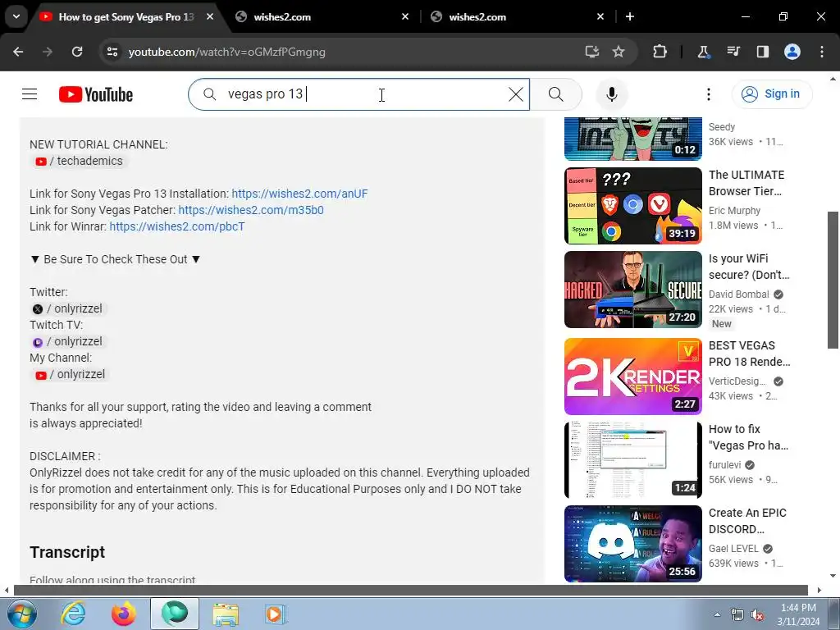Click the youtube.com address bar URL
Image resolution: width=840 pixels, height=630 pixels.
(226, 52)
